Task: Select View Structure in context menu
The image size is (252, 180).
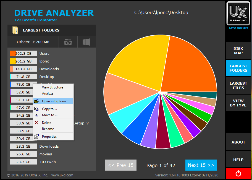Action: 53,87
